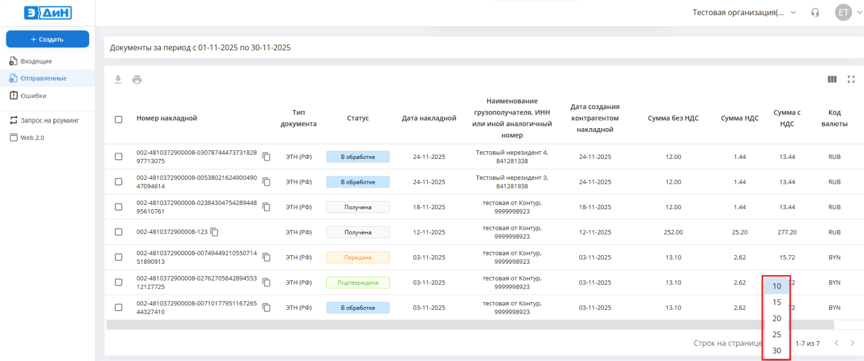Viewport: 864px width, 361px height.
Task: Copy invoice number 002-4810372900008-123
Action: coord(214,232)
